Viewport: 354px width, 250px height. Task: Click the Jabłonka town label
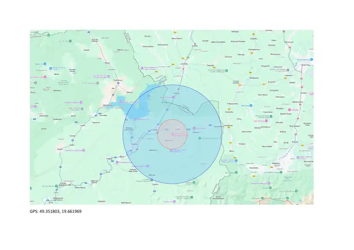(x=184, y=63)
